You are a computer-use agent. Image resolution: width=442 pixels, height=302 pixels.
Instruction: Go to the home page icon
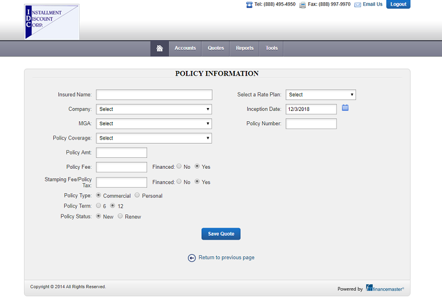tap(160, 49)
